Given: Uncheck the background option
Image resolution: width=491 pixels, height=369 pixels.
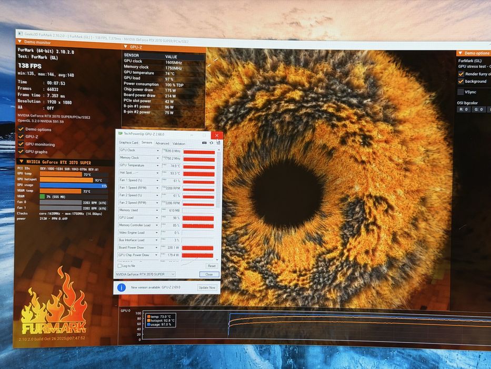Looking at the screenshot, I should [x=460, y=82].
